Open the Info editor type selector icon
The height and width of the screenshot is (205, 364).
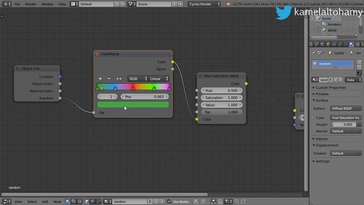coord(6,4)
